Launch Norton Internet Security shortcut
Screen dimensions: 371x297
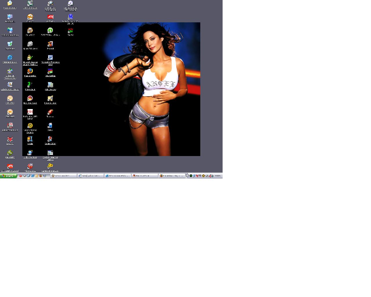tap(30, 126)
